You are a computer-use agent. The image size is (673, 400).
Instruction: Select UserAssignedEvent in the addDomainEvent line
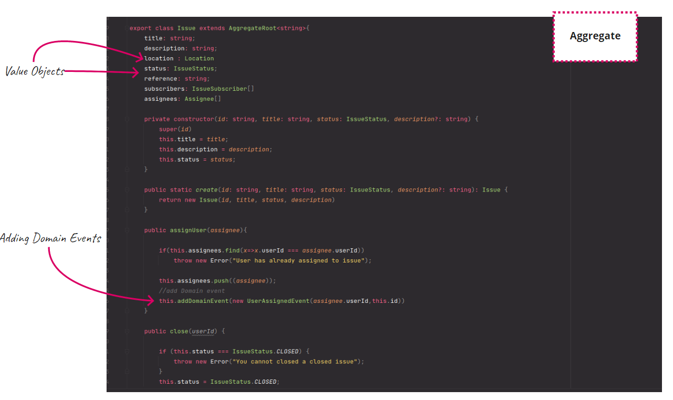tap(278, 301)
